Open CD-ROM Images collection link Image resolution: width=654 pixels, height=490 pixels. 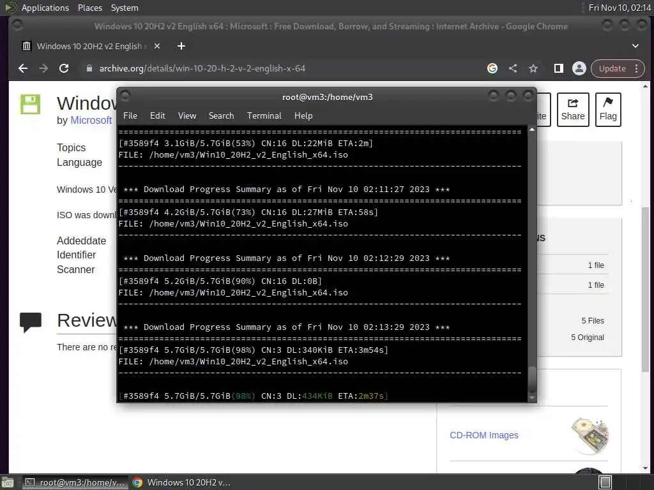(484, 435)
